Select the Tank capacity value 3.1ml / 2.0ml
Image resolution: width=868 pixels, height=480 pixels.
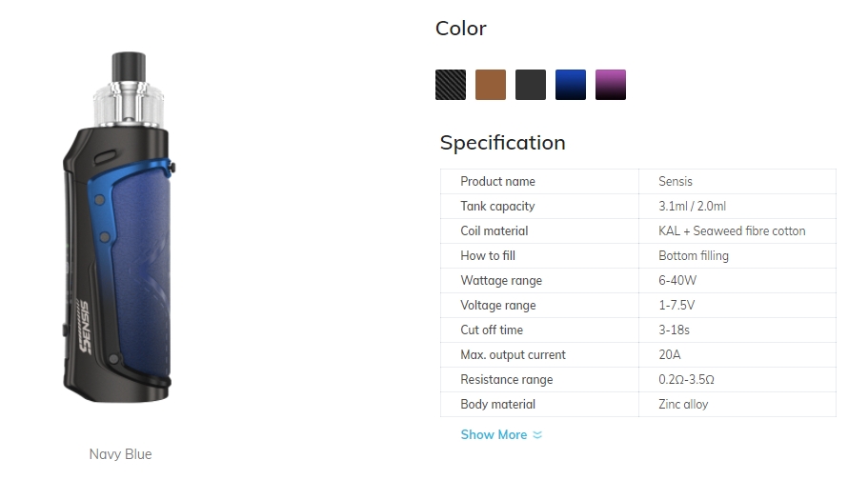(x=692, y=206)
